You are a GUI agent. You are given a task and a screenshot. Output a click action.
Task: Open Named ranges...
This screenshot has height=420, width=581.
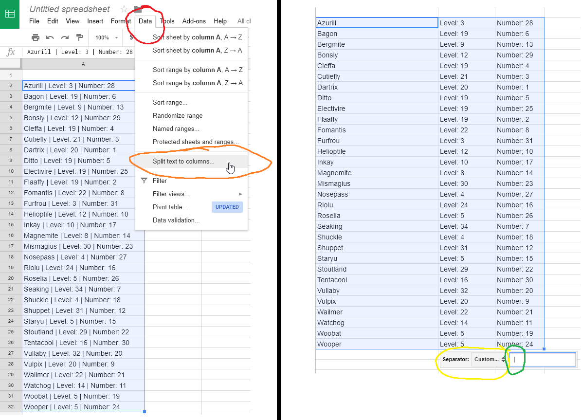pyautogui.click(x=192, y=128)
